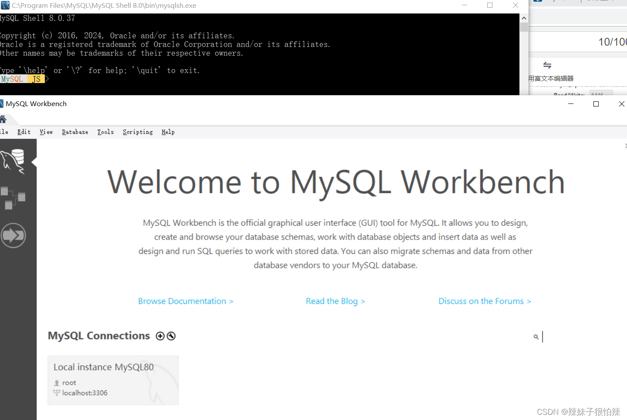The image size is (627, 420).
Task: Click scroll-up arrow in MySQL Shell window
Action: click(524, 18)
